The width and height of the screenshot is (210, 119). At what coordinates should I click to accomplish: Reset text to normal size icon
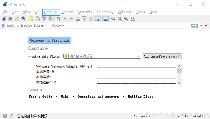click(126, 19)
